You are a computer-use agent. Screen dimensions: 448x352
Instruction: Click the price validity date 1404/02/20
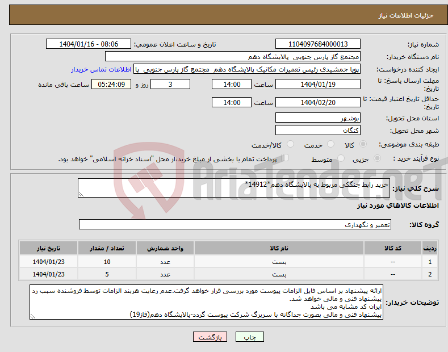pyautogui.click(x=318, y=102)
